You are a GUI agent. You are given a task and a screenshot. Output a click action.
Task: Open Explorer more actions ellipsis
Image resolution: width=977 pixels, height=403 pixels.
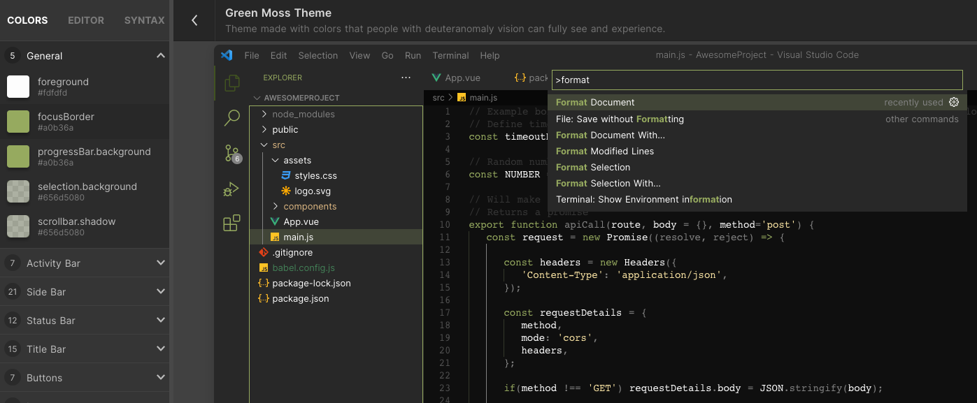(406, 78)
